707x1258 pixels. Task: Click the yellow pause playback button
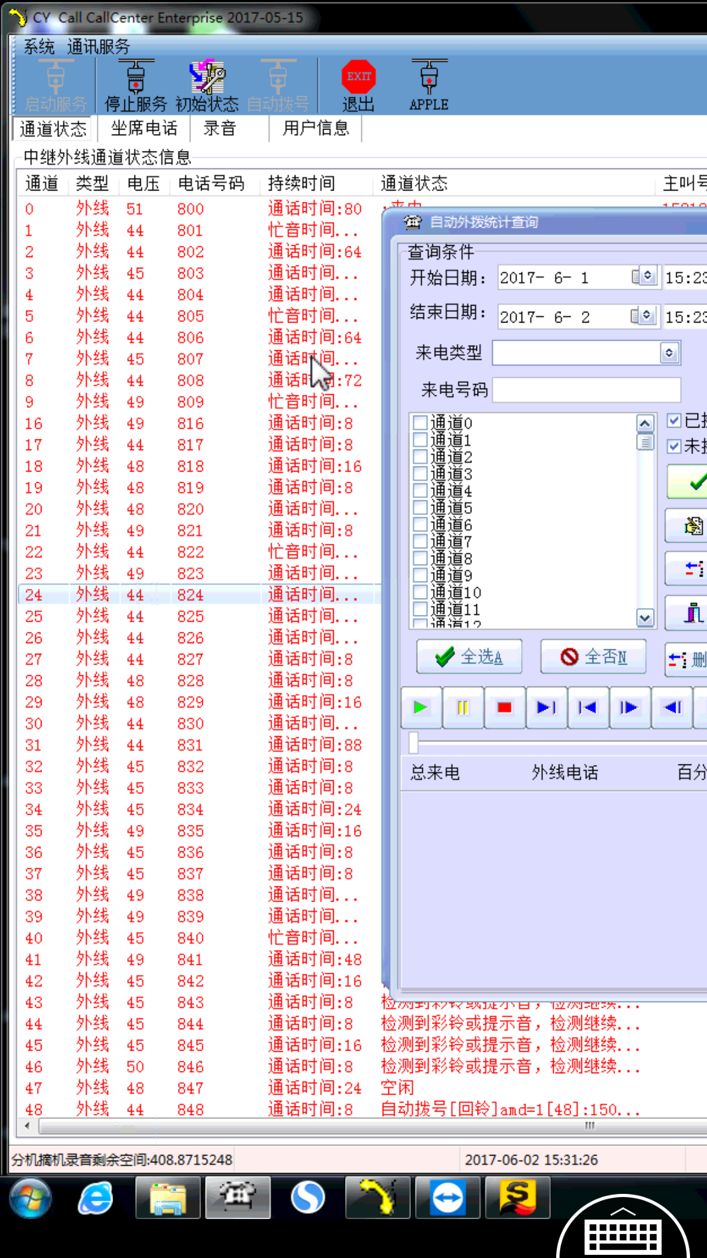[x=463, y=707]
